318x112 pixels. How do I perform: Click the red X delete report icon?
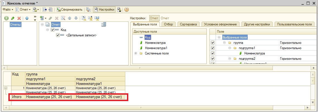coord(19,18)
